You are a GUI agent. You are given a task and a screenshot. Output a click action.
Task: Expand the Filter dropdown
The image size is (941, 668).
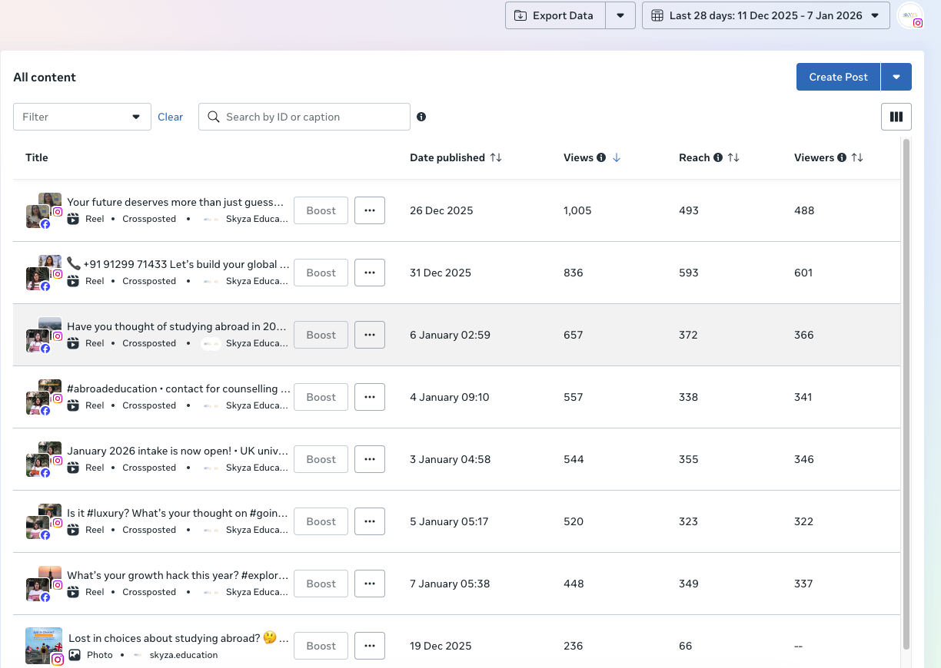pos(82,117)
